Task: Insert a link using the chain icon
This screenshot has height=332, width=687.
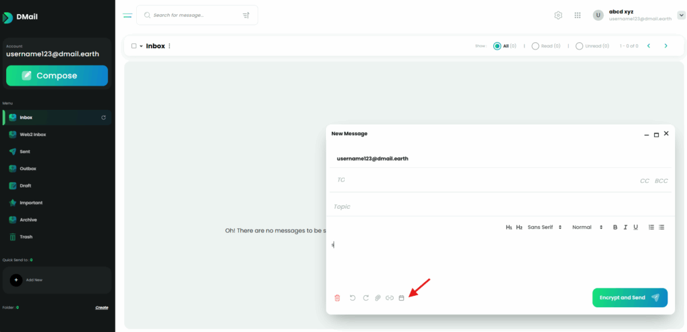Action: point(389,298)
